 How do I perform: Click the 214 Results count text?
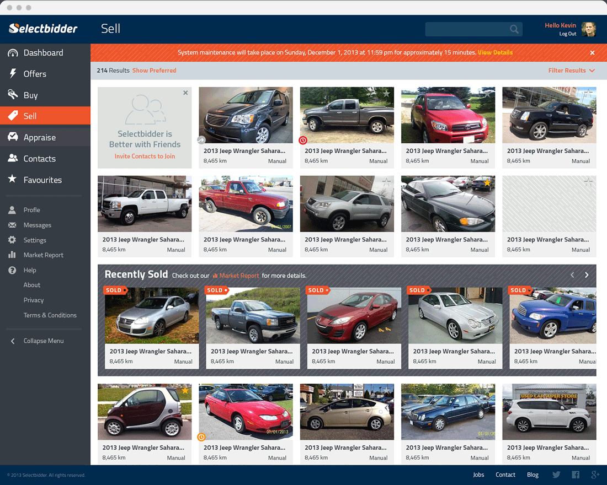(x=113, y=71)
